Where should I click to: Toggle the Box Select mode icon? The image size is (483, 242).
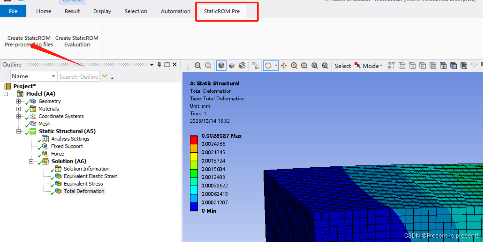254,66
